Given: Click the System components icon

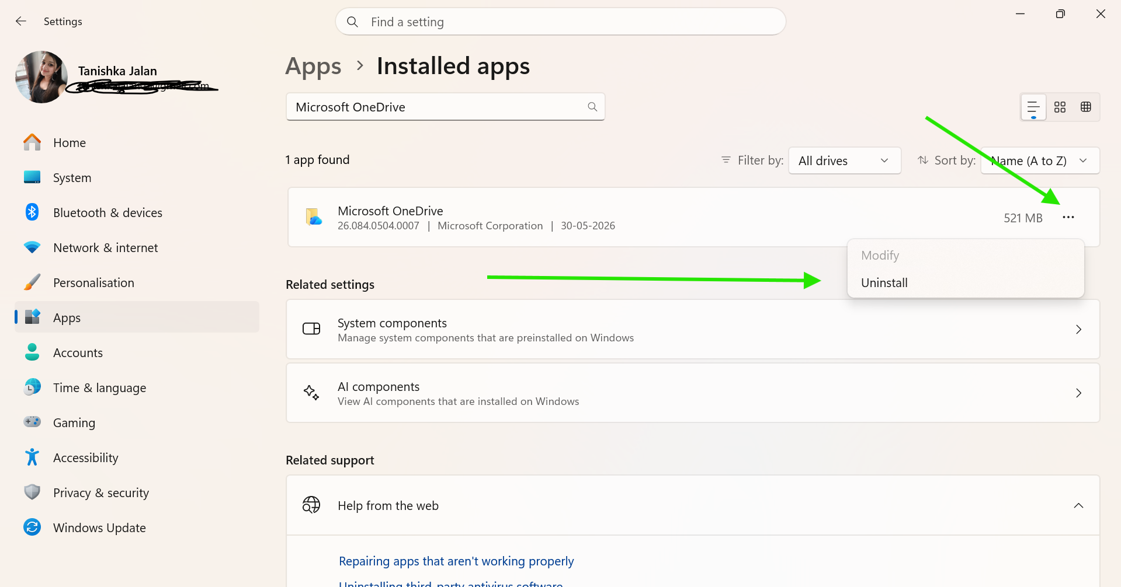Looking at the screenshot, I should 311,329.
